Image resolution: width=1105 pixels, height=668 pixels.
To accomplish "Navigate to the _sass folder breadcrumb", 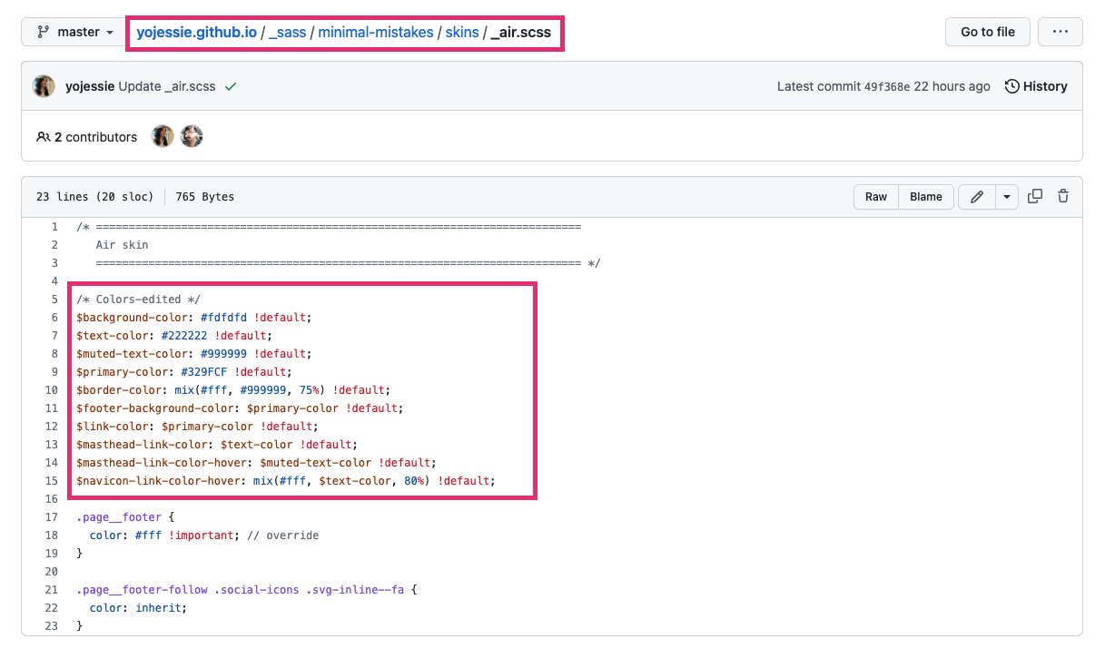I will pos(287,33).
